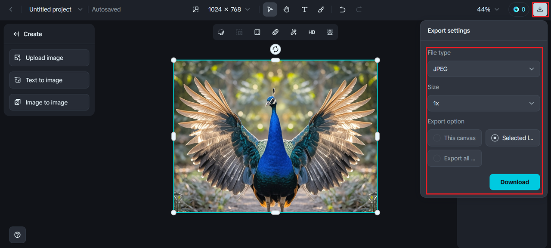551x248 pixels.
Task: Select the Eraser remove tool
Action: coord(275,32)
